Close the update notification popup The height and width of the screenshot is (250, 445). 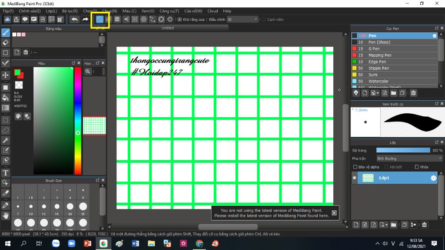tap(334, 213)
